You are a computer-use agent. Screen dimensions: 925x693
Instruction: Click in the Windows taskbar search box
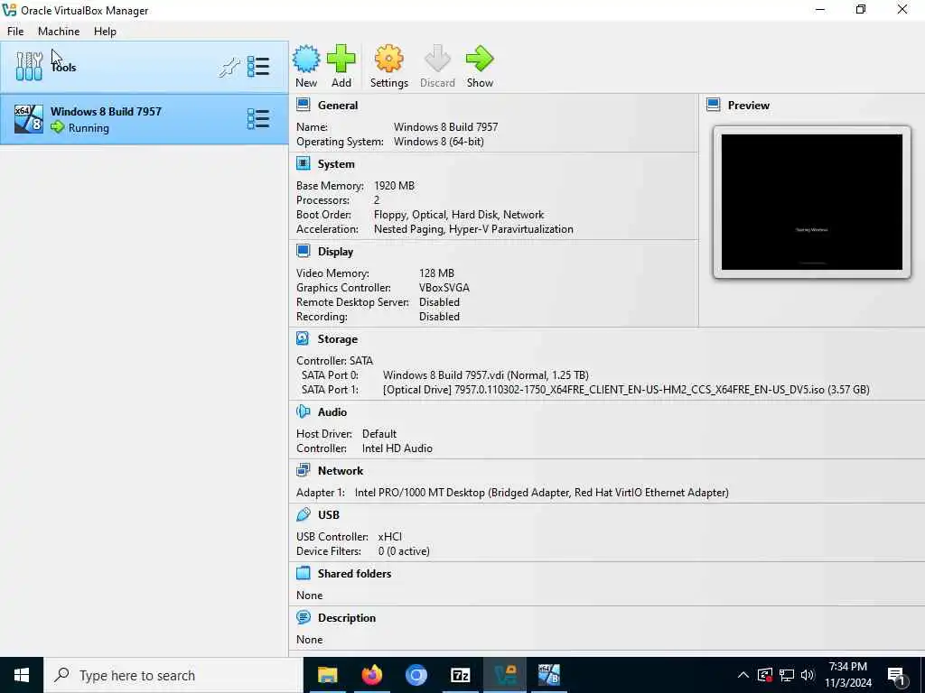tap(173, 675)
